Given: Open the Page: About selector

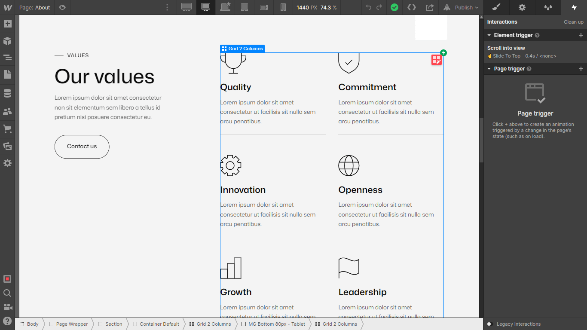Looking at the screenshot, I should tap(34, 7).
